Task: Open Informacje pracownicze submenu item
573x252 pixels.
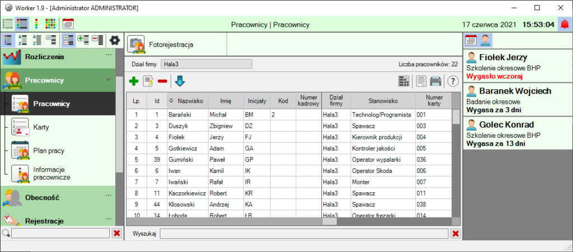Action: coord(58,174)
